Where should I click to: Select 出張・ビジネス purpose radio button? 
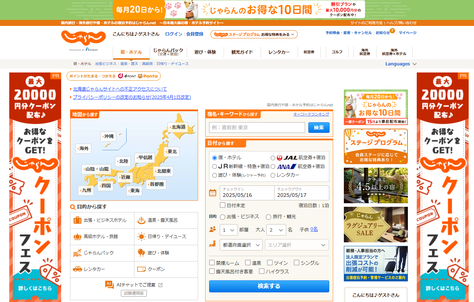(223, 217)
